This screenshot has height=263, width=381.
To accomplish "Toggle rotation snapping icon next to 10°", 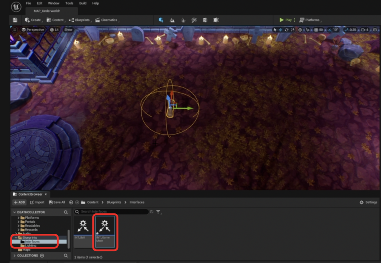I will click(330, 30).
